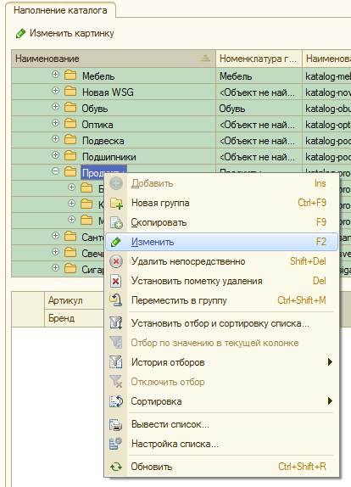Click the Артикул column header
351x487 pixels.
74,300
